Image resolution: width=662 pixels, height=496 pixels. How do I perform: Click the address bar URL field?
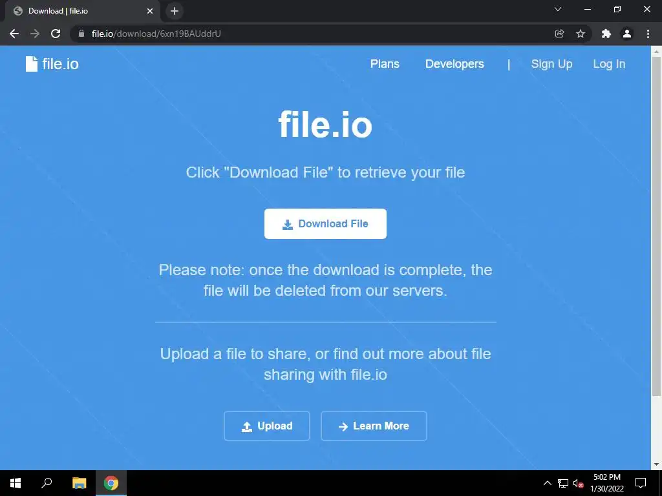tap(312, 34)
